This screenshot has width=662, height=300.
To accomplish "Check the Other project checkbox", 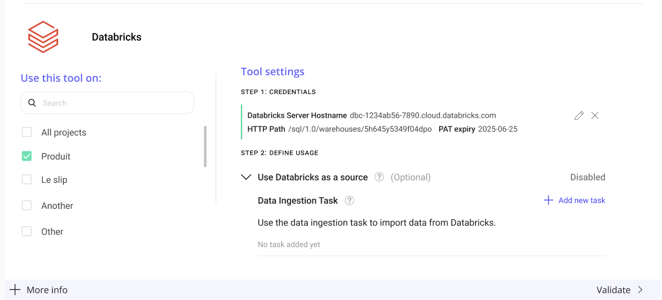I will point(26,231).
